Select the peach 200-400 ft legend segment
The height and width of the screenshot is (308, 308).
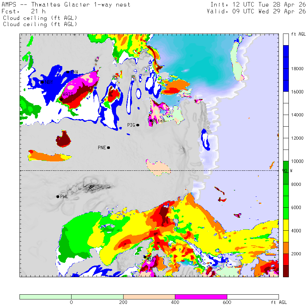[x=149, y=297]
